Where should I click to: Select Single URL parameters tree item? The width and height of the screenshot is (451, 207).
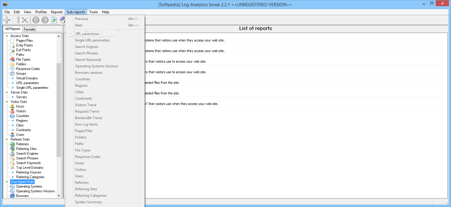(x=32, y=88)
